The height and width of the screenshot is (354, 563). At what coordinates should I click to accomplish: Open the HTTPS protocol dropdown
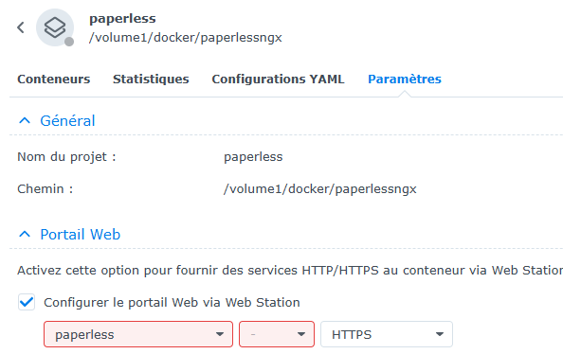[387, 334]
